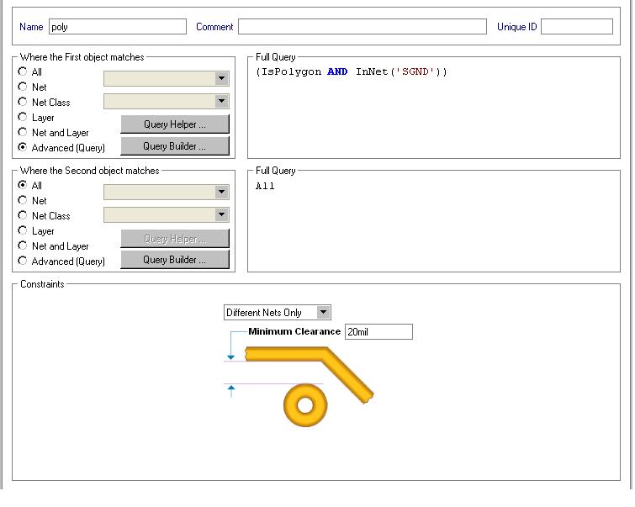Select 'All' radio for First object
Viewport: 635px width, 507px height.
(23, 72)
